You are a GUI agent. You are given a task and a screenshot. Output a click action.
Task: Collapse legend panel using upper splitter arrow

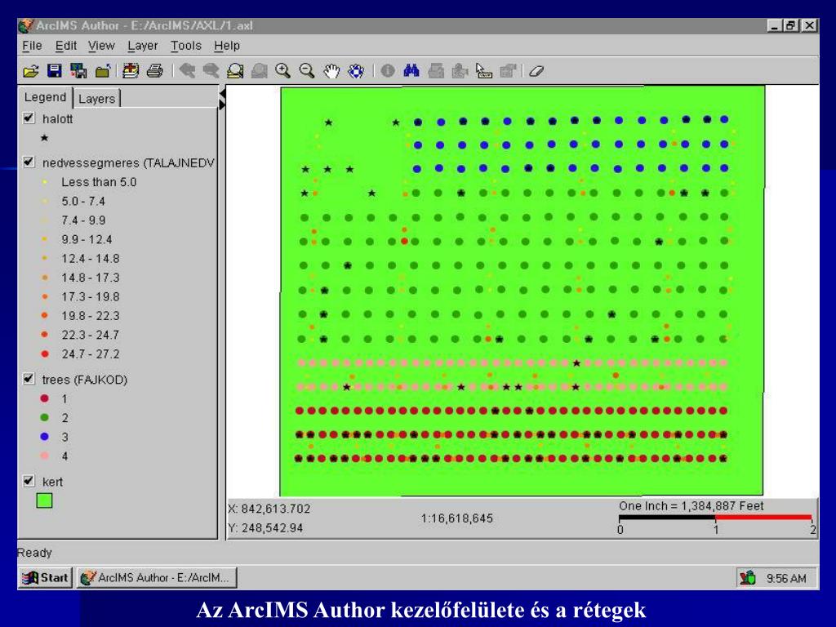(x=222, y=95)
